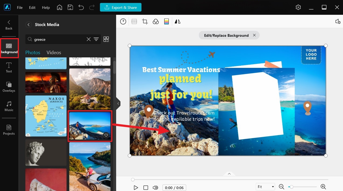343x191 pixels.
Task: Select the Crop tool in the toolbar
Action: (145, 21)
